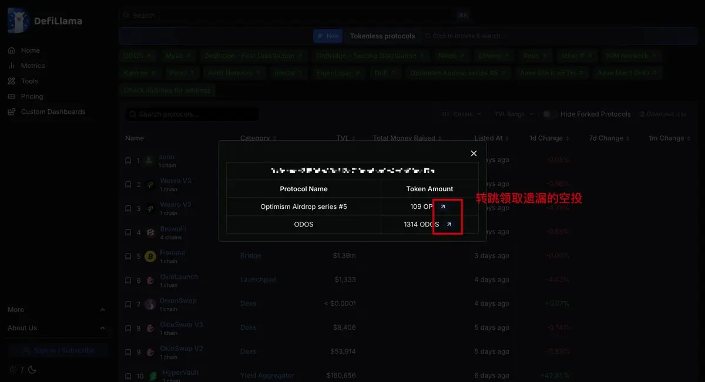The image size is (705, 382).
Task: Focus the Search protocols field
Action: coord(192,114)
